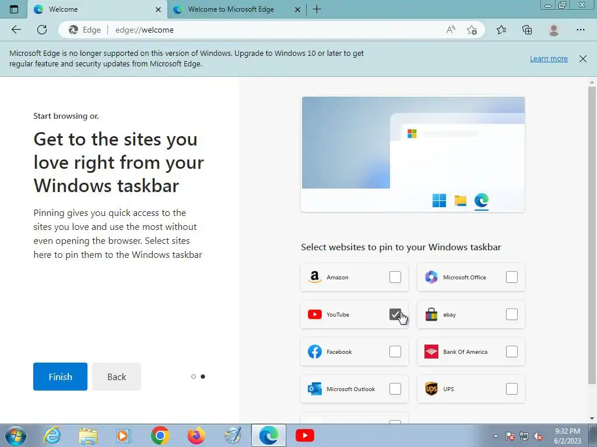The height and width of the screenshot is (447, 597).
Task: Click the UPS shield logo icon
Action: [x=431, y=389]
